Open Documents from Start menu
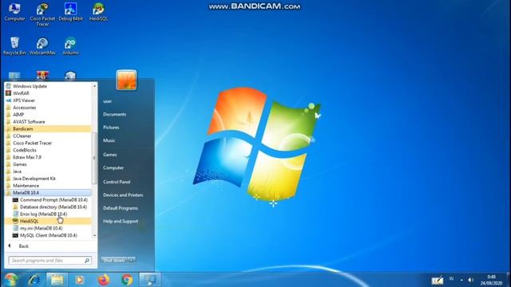The width and height of the screenshot is (511, 287). 114,114
